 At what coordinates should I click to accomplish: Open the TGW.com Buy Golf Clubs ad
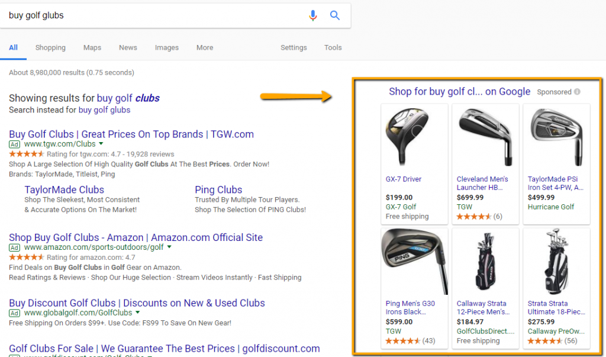(131, 134)
